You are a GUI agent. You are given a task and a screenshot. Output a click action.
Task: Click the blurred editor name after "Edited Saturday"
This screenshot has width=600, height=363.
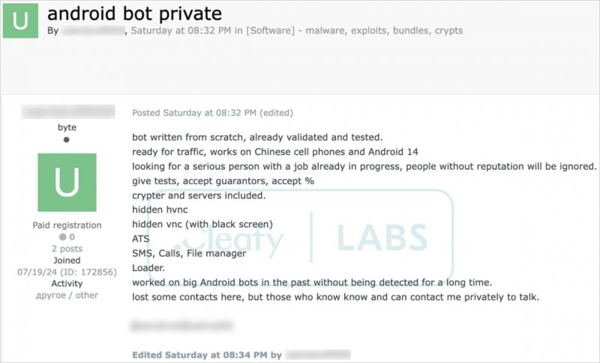coord(317,354)
